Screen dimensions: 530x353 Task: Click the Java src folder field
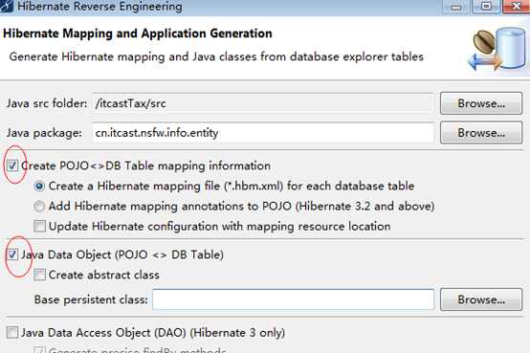click(x=263, y=103)
